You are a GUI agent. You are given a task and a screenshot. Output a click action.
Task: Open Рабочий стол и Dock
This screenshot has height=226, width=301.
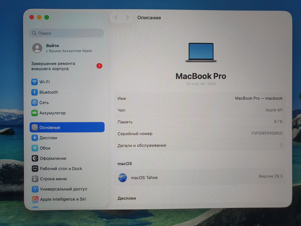pos(67,168)
